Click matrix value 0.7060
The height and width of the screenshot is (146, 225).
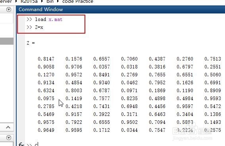pyautogui.click(x=129, y=59)
